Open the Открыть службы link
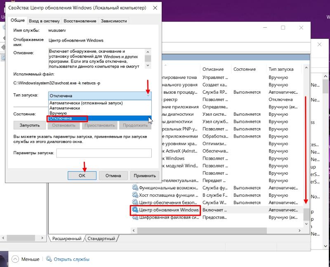Screen dimensions: 330x267 pyautogui.click(x=71, y=259)
